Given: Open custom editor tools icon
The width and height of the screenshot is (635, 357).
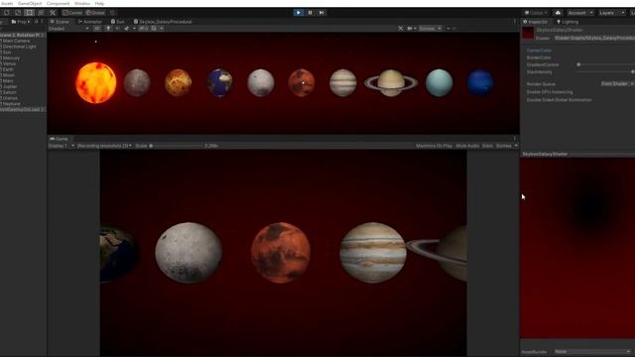Looking at the screenshot, I should 53,13.
